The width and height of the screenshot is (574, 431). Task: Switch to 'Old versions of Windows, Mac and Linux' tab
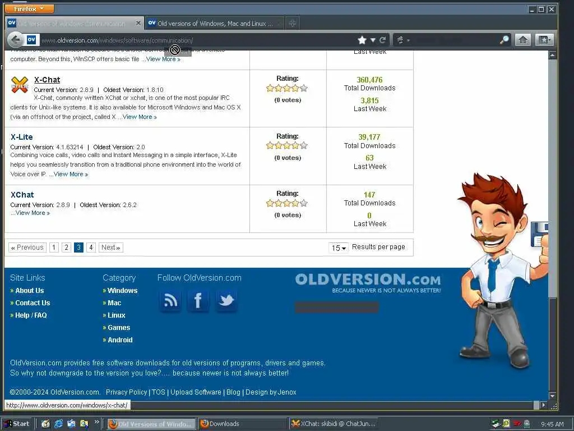(x=214, y=24)
